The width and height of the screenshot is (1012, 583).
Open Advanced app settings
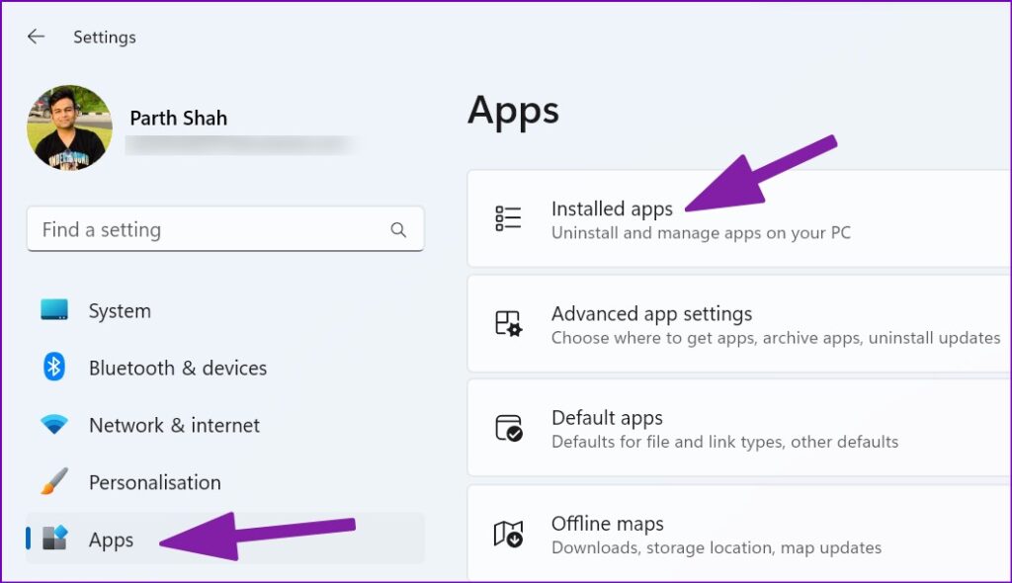pos(652,313)
